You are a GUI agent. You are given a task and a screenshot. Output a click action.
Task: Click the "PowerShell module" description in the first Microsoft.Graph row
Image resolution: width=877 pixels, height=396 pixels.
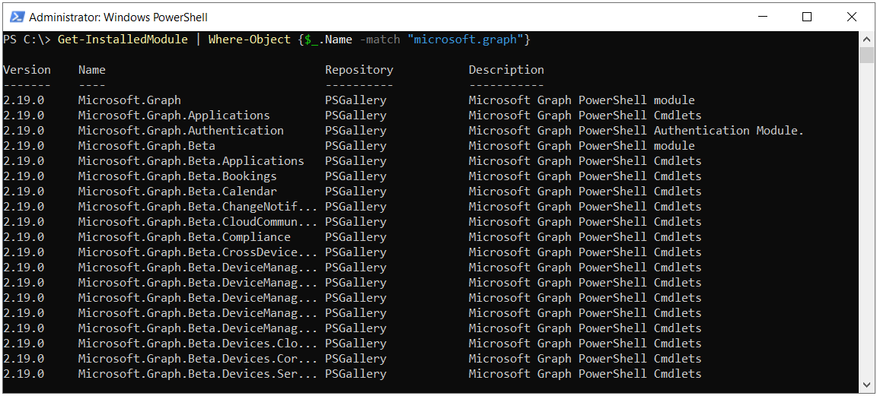point(636,100)
